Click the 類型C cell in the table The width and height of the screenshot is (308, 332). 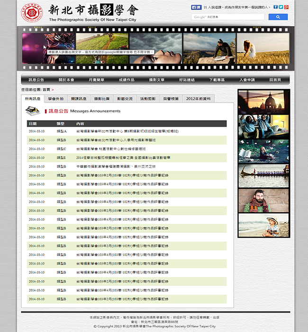point(61,149)
